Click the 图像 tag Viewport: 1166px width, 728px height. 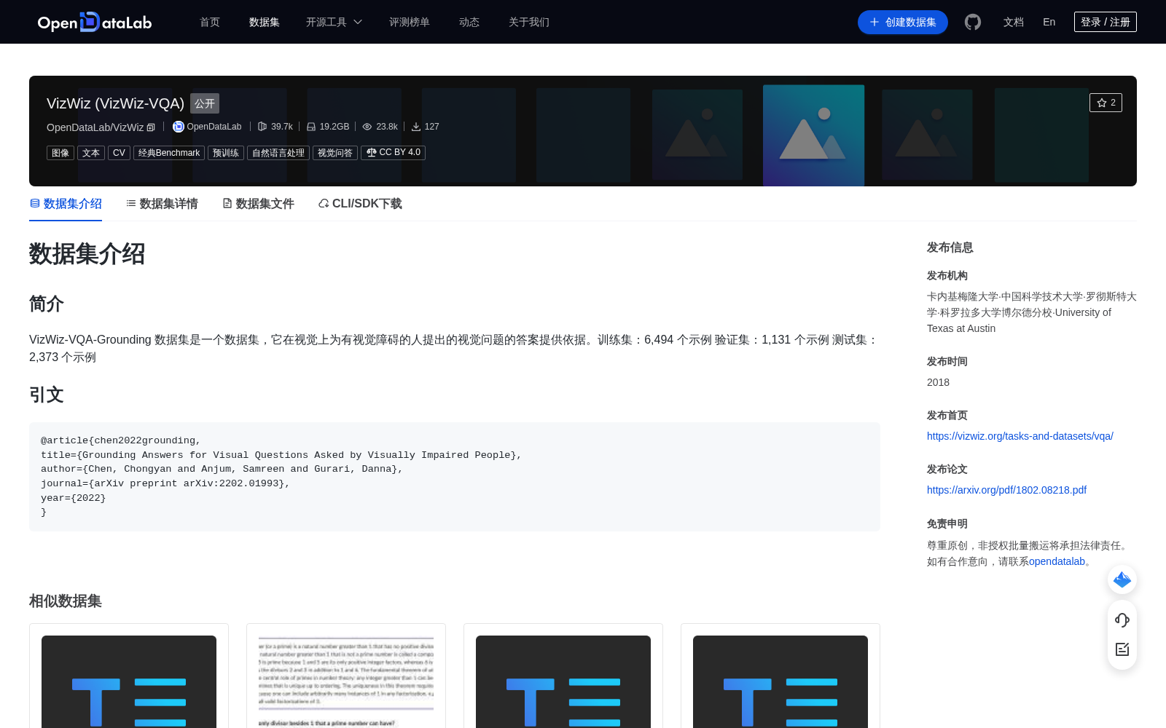(60, 153)
